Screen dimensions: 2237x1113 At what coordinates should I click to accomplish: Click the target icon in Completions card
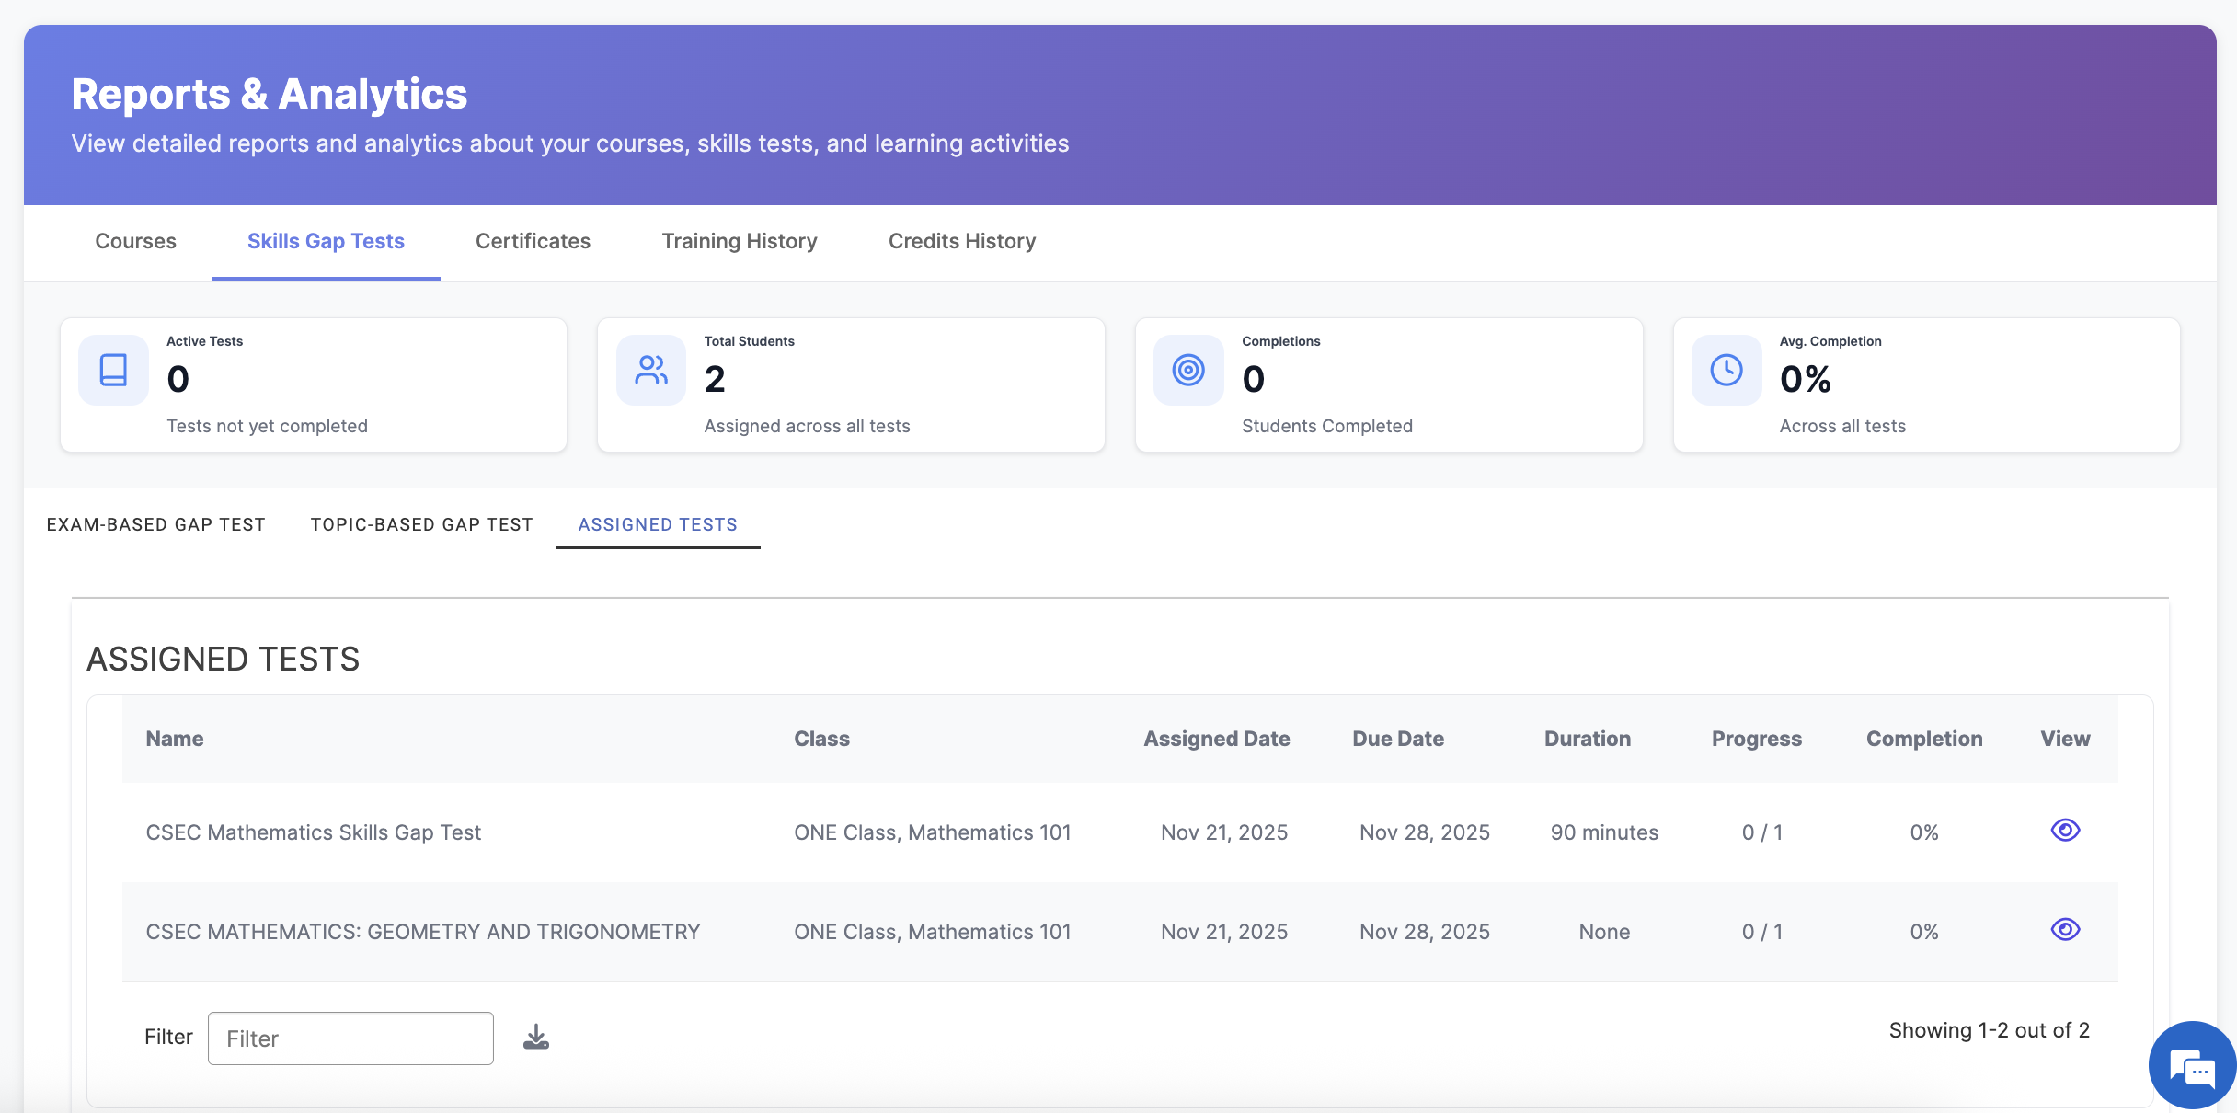(1188, 371)
